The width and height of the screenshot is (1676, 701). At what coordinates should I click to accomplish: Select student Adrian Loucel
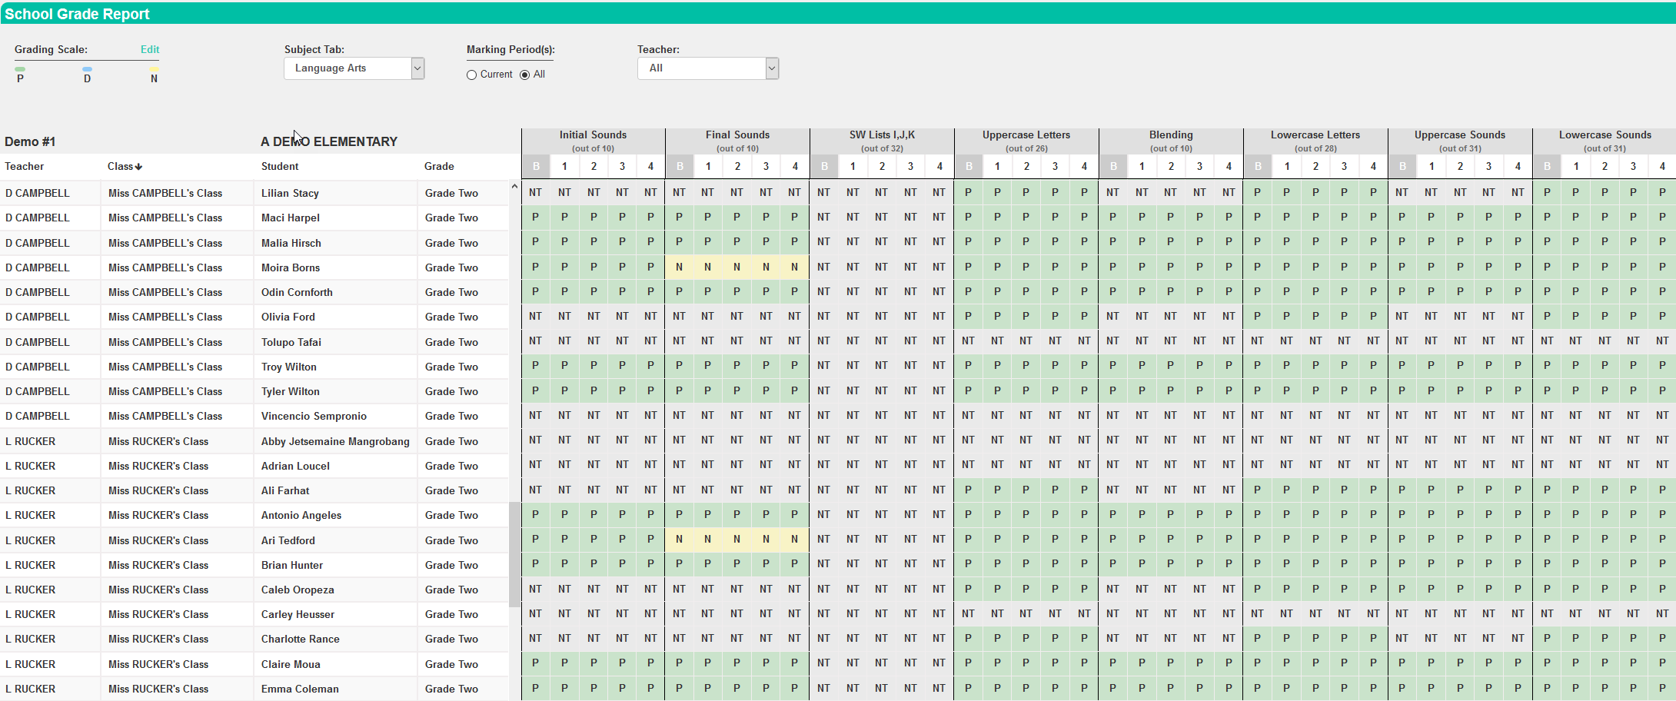click(x=295, y=466)
